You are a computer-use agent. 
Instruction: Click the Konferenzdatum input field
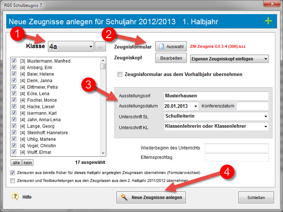click(x=253, y=106)
